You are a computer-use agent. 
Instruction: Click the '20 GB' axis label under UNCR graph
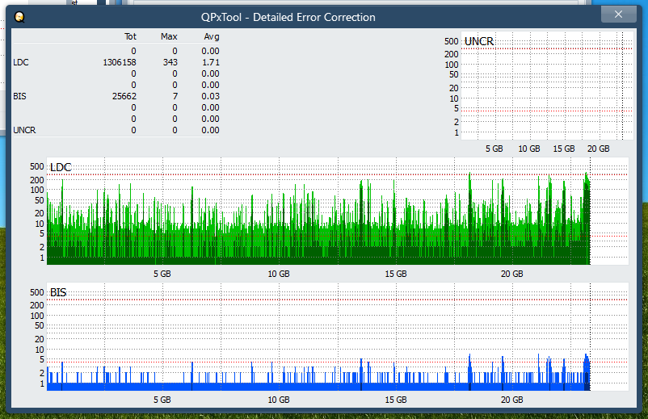598,149
